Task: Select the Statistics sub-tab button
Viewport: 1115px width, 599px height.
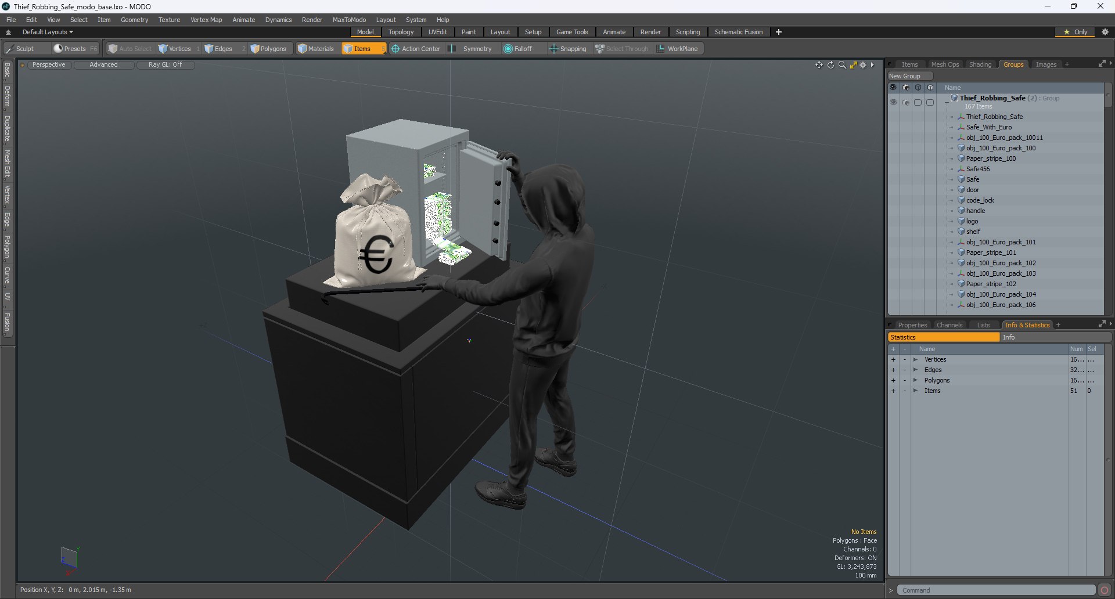Action: coord(944,337)
